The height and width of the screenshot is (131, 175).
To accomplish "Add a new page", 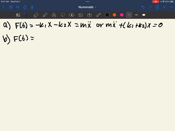I will tap(157, 7).
